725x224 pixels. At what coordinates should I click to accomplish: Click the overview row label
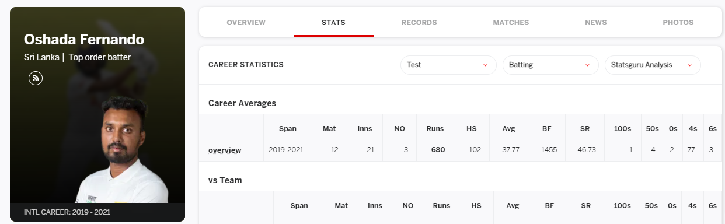click(225, 150)
